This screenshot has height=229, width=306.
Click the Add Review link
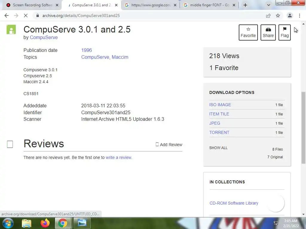coord(169,145)
